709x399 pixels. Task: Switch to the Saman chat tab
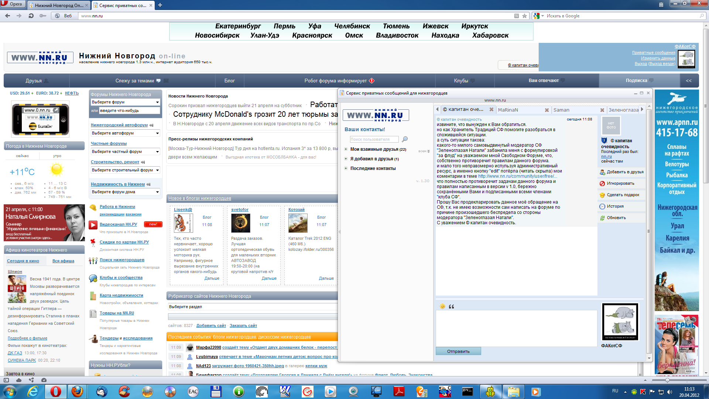point(561,110)
